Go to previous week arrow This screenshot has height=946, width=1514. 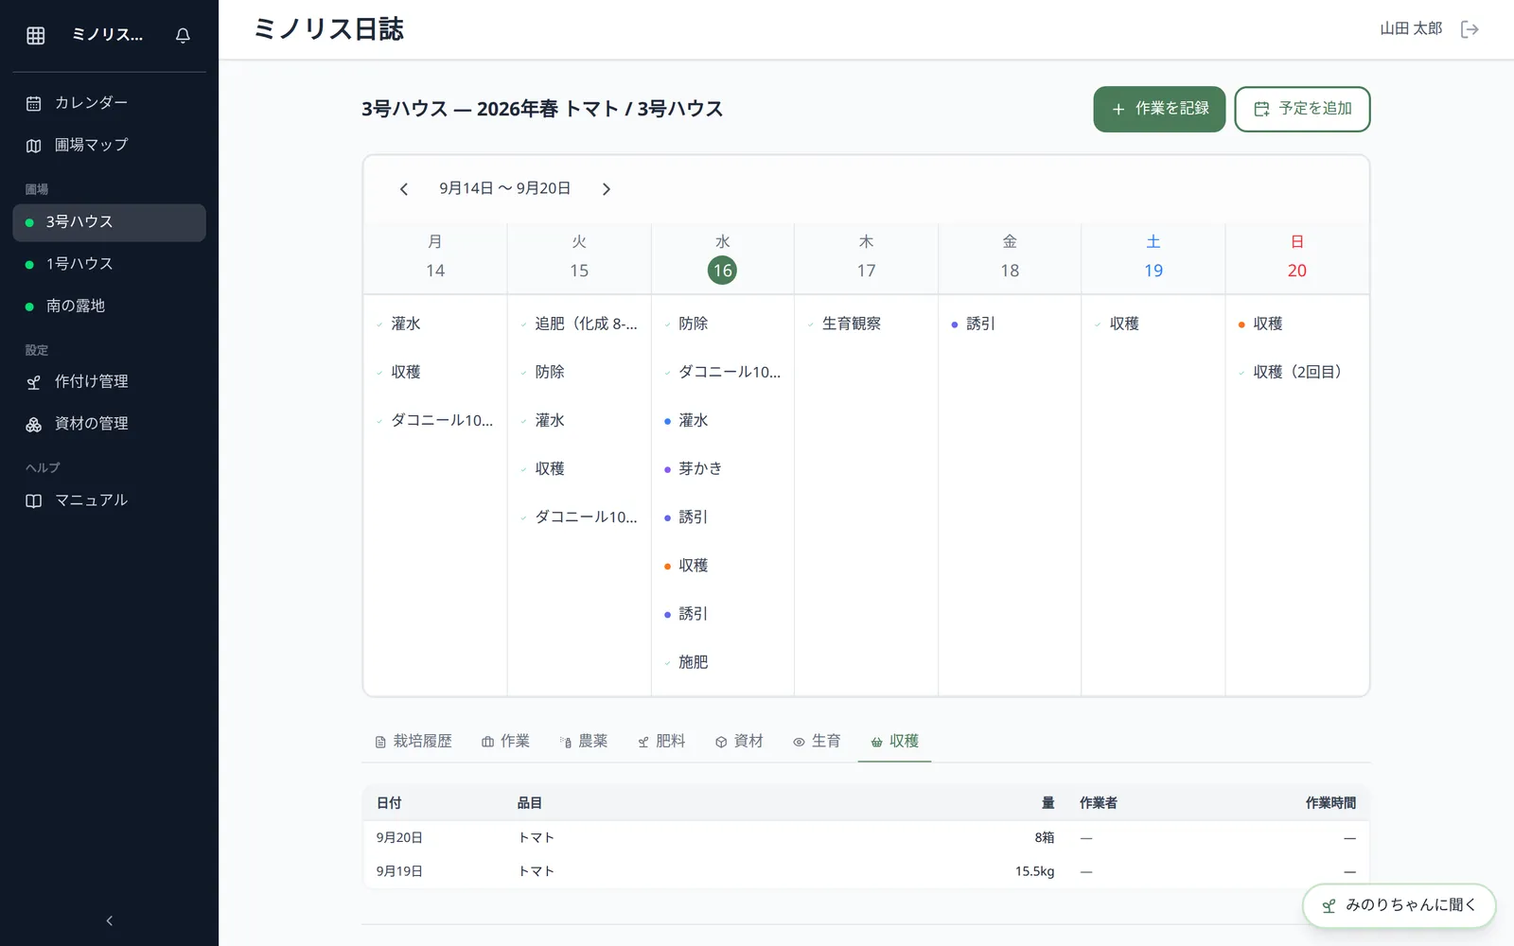[x=404, y=189]
